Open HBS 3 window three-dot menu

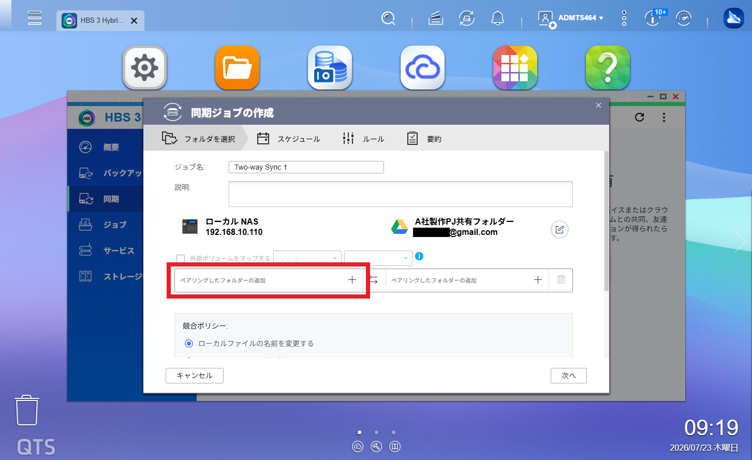click(x=664, y=117)
